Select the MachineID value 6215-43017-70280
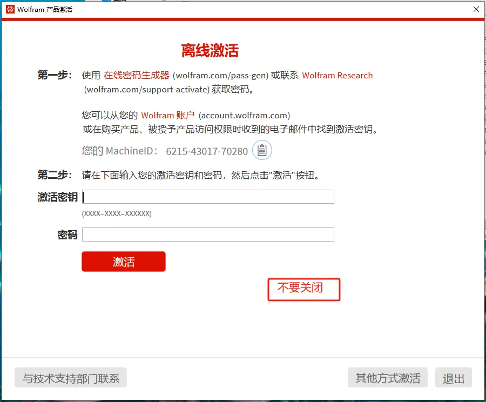The image size is (486, 402). (207, 151)
